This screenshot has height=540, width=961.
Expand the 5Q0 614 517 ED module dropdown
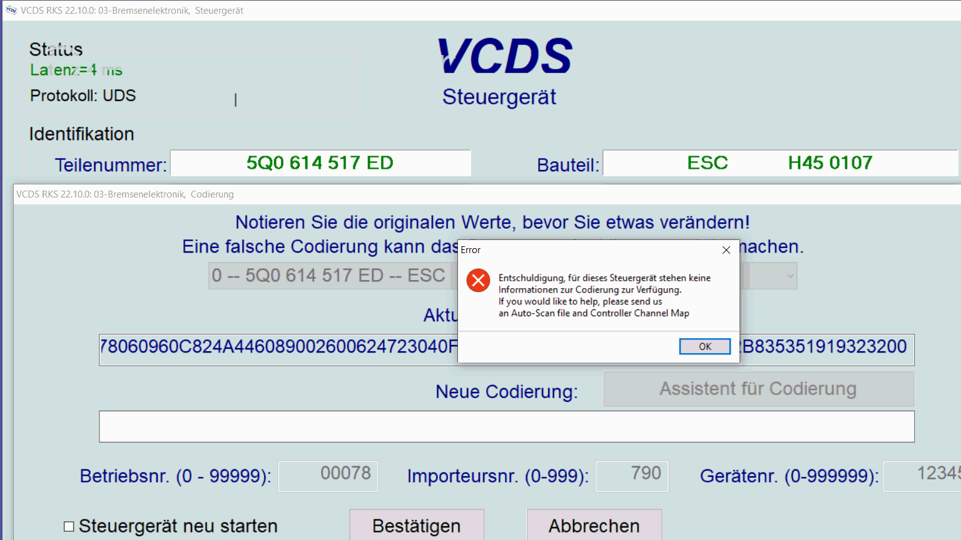790,276
